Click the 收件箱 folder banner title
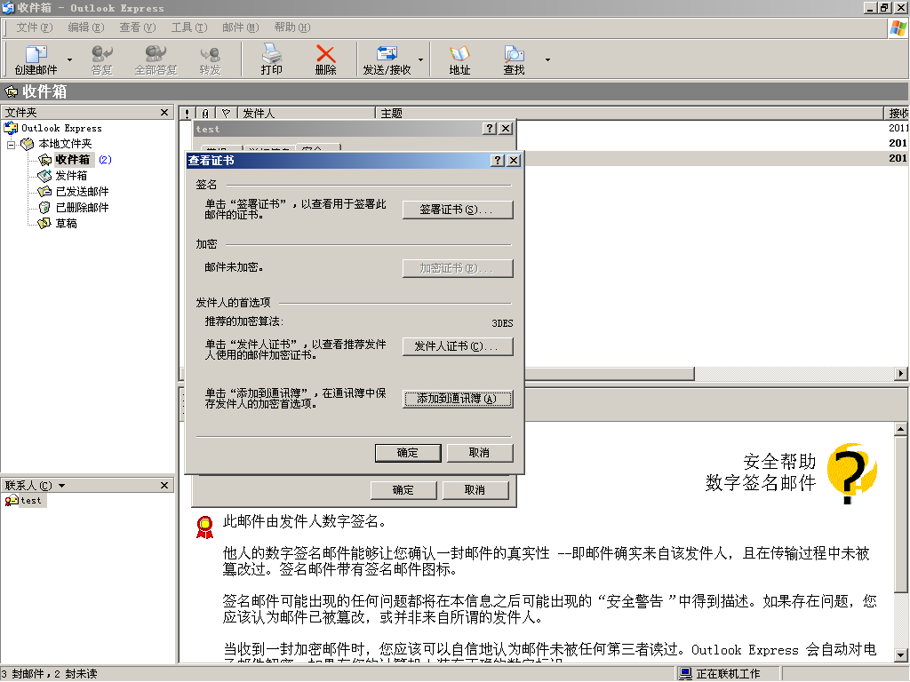Viewport: 910px width, 682px height. tap(44, 91)
